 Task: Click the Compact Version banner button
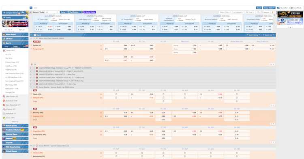pyautogui.click(x=15, y=13)
